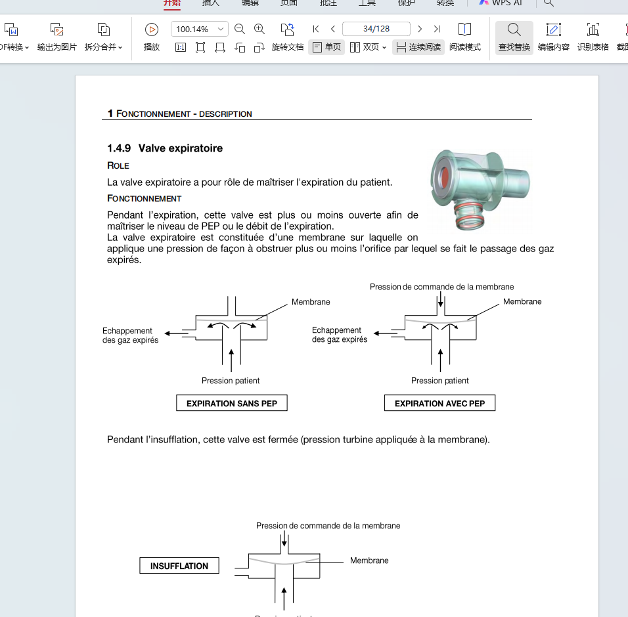Click Export as Image (输出为图片) icon
The height and width of the screenshot is (617, 628).
[x=57, y=30]
